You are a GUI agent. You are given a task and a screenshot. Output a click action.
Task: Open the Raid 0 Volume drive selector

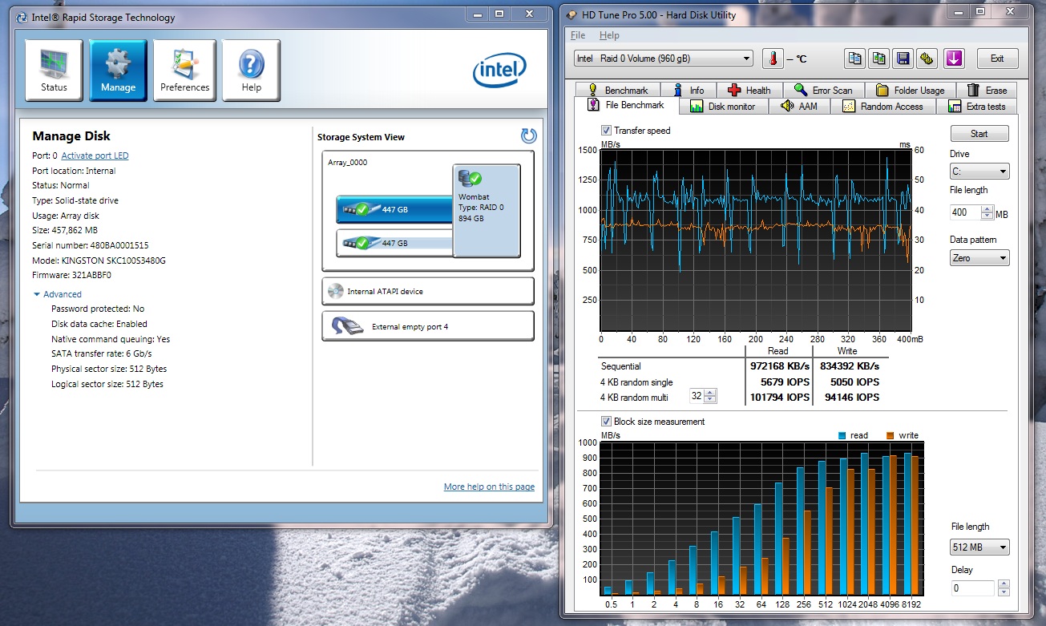point(664,59)
